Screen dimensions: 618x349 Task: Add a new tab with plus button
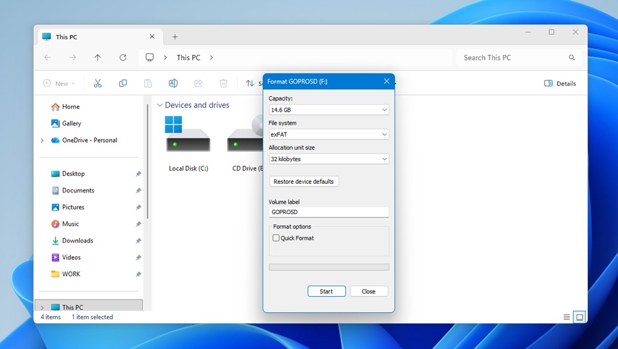tap(175, 37)
